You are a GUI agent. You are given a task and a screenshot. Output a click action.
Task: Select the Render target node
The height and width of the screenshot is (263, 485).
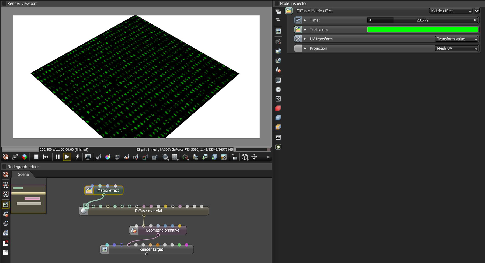[147, 249]
